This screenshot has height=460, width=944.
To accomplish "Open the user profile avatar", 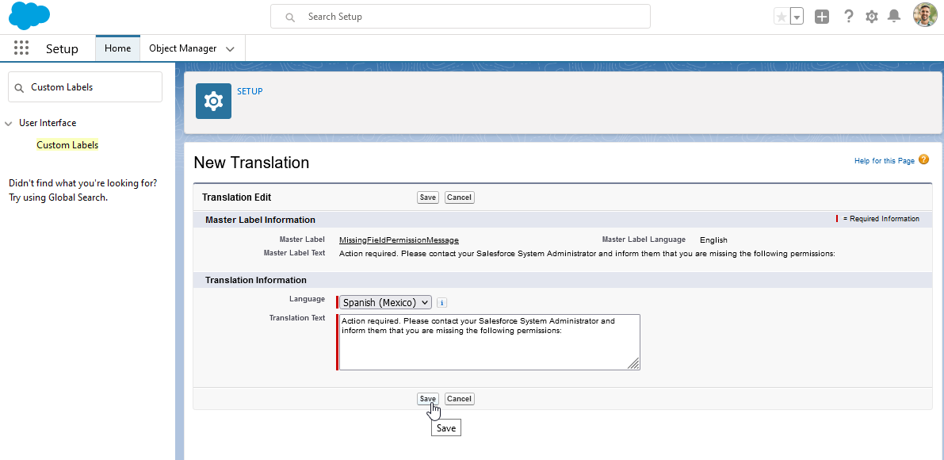I will pos(925,16).
